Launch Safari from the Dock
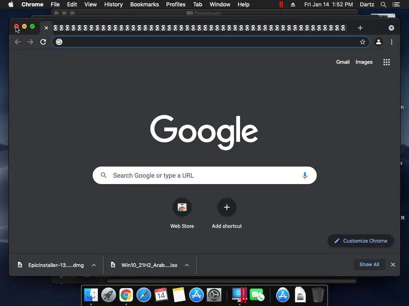 (144, 295)
